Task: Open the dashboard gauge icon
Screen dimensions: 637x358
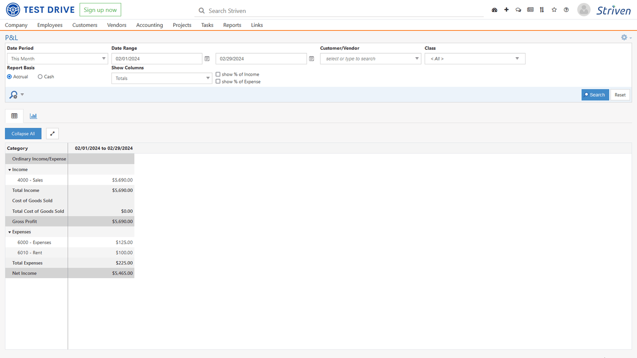Action: [494, 10]
